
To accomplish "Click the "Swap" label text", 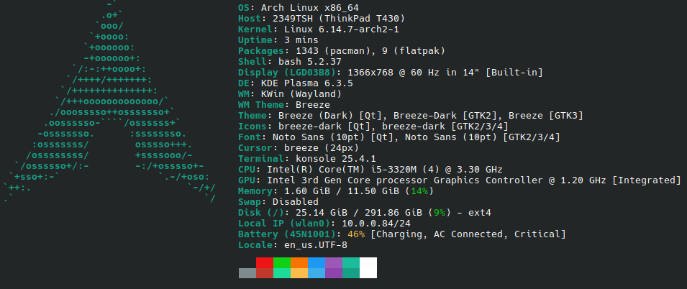I will click(x=249, y=202).
